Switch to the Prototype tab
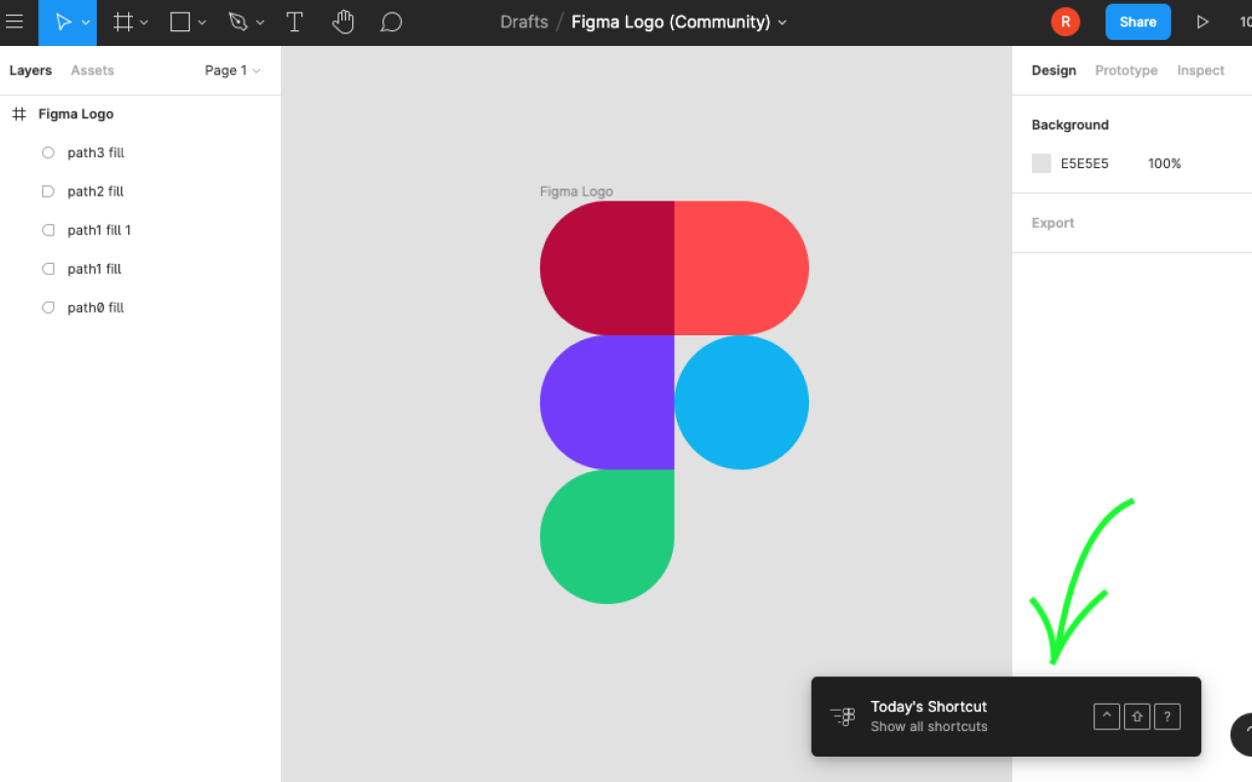This screenshot has width=1252, height=782. click(x=1126, y=70)
